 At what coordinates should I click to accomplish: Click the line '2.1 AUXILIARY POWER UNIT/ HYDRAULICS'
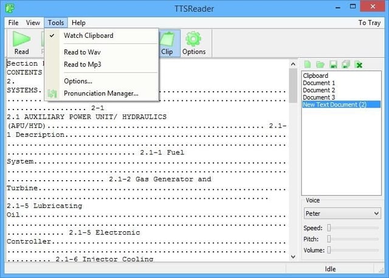click(86, 117)
